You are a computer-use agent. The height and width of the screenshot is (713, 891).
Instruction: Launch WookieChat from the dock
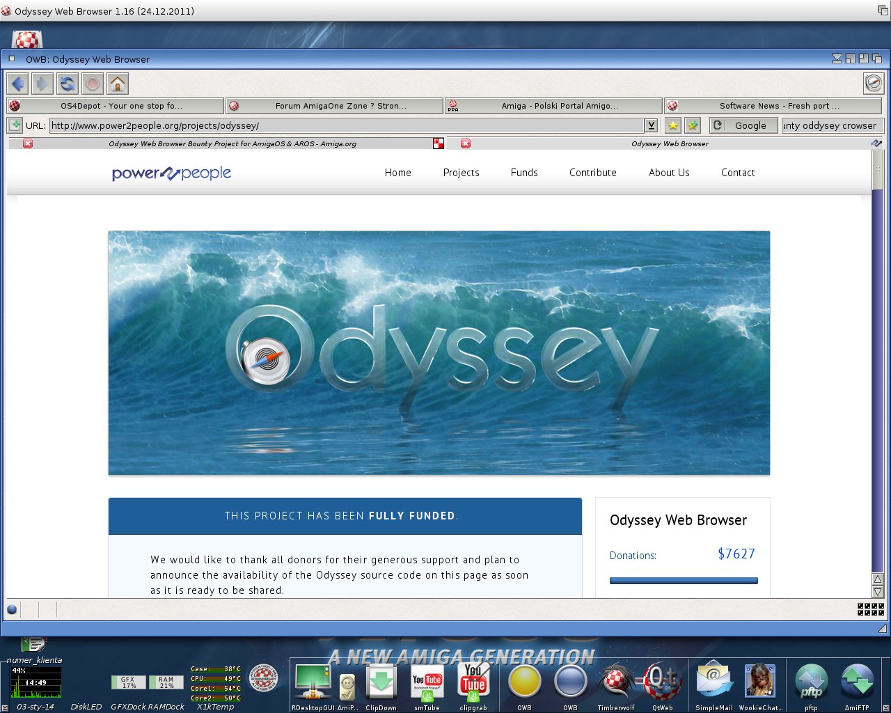(760, 687)
